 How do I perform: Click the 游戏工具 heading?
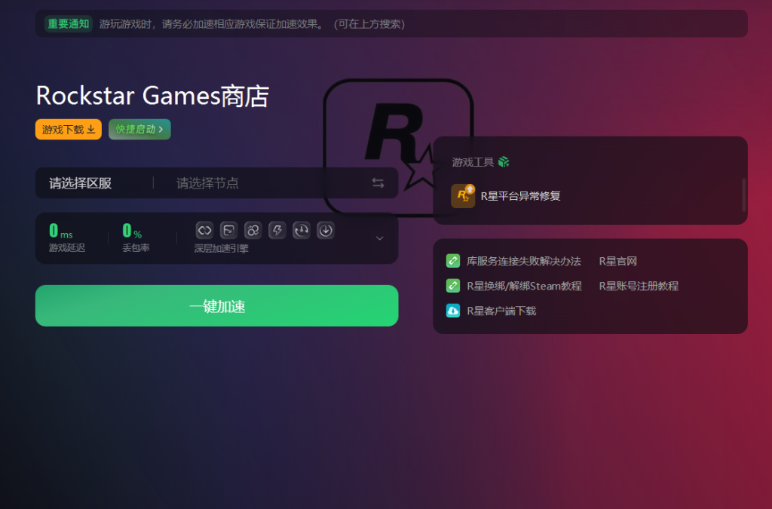[473, 162]
